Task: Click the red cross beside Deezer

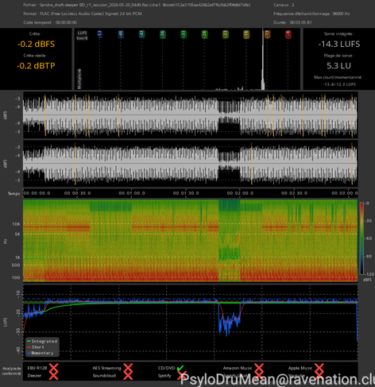Action: coord(53,375)
